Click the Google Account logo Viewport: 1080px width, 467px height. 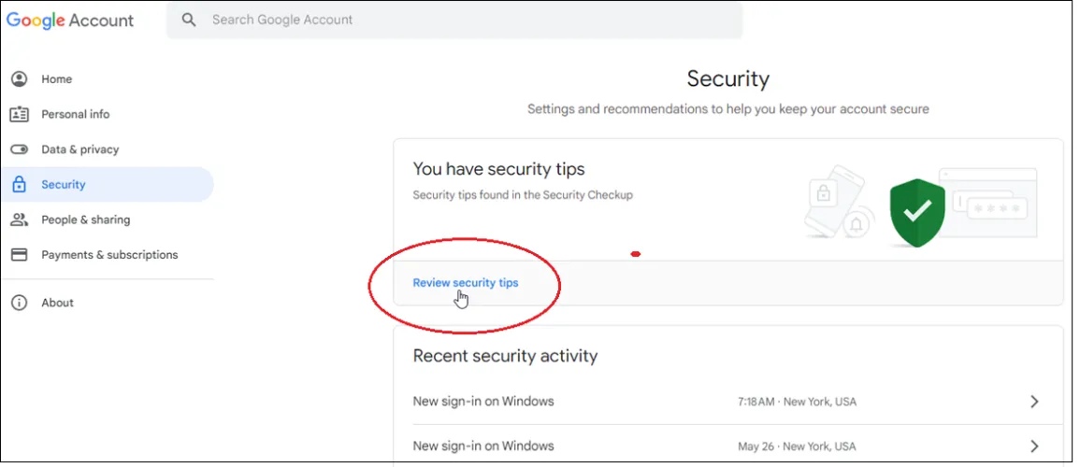[x=71, y=21]
